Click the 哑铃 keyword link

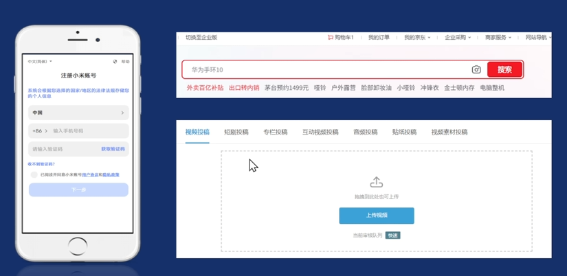320,88
